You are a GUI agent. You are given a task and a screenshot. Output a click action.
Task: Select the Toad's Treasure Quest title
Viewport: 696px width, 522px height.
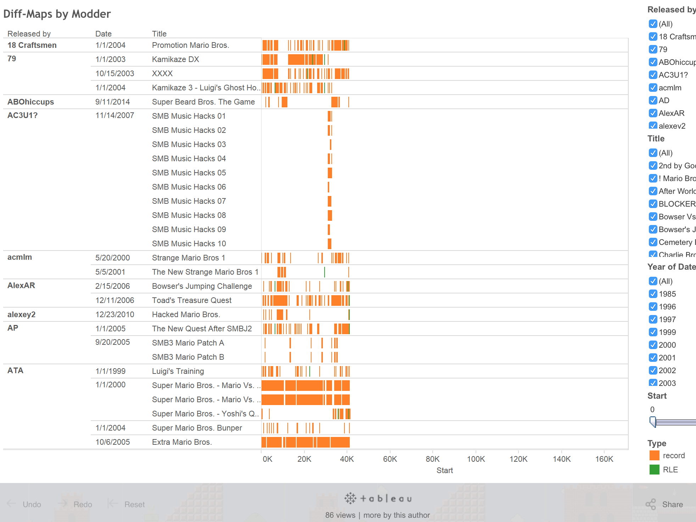192,300
